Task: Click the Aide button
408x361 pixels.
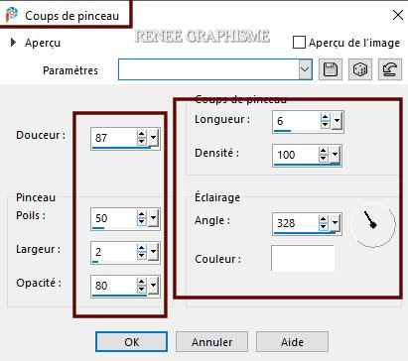Action: [292, 342]
